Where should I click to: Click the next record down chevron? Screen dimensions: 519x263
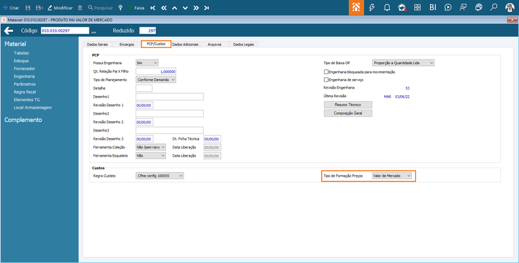pyautogui.click(x=185, y=8)
